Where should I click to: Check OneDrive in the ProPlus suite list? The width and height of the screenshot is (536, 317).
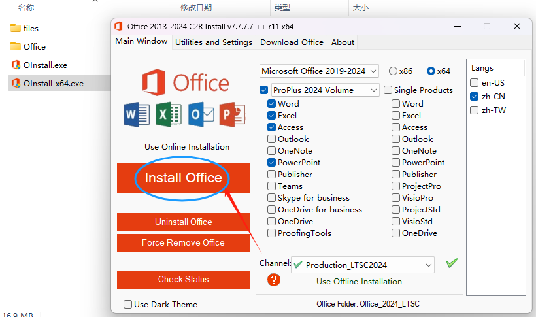(271, 222)
